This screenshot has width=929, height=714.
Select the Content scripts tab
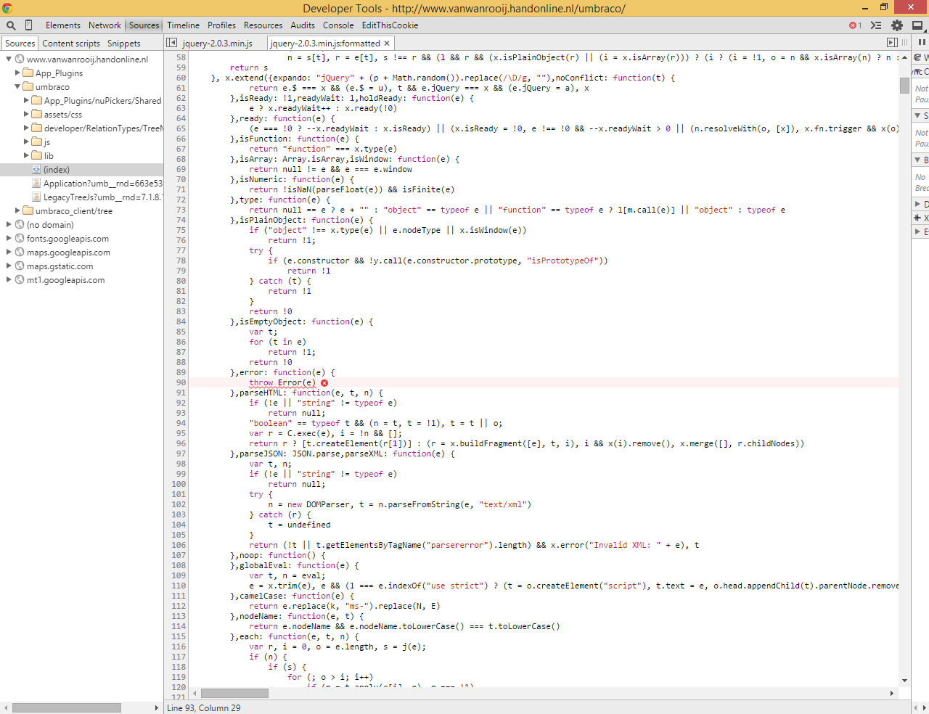(71, 44)
